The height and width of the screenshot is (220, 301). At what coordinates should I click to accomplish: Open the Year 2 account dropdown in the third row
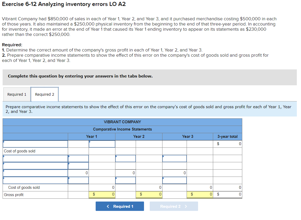[x=125, y=158]
